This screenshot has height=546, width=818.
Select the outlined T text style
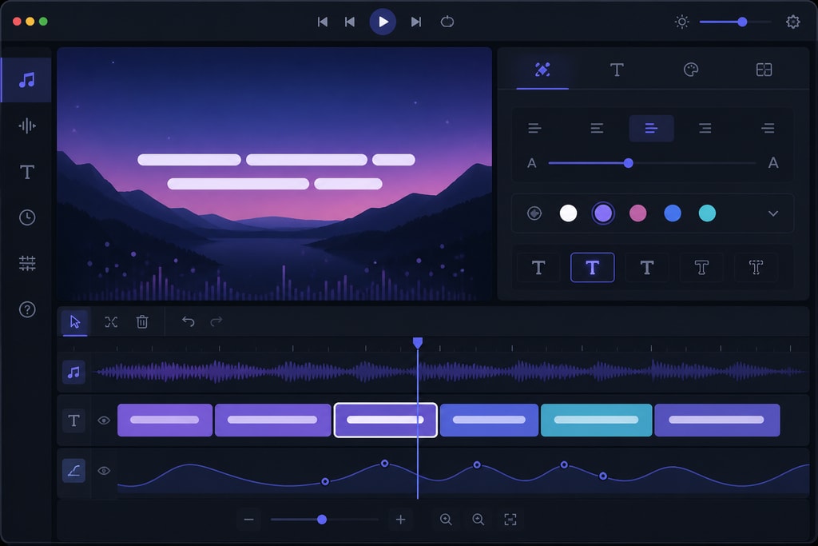(x=701, y=268)
